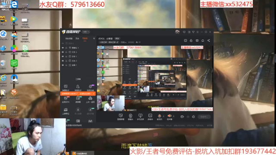Image resolution: width=276 pixels, height=155 pixels.
Task: Select the 全屏 1 source row
Action: [78, 65]
